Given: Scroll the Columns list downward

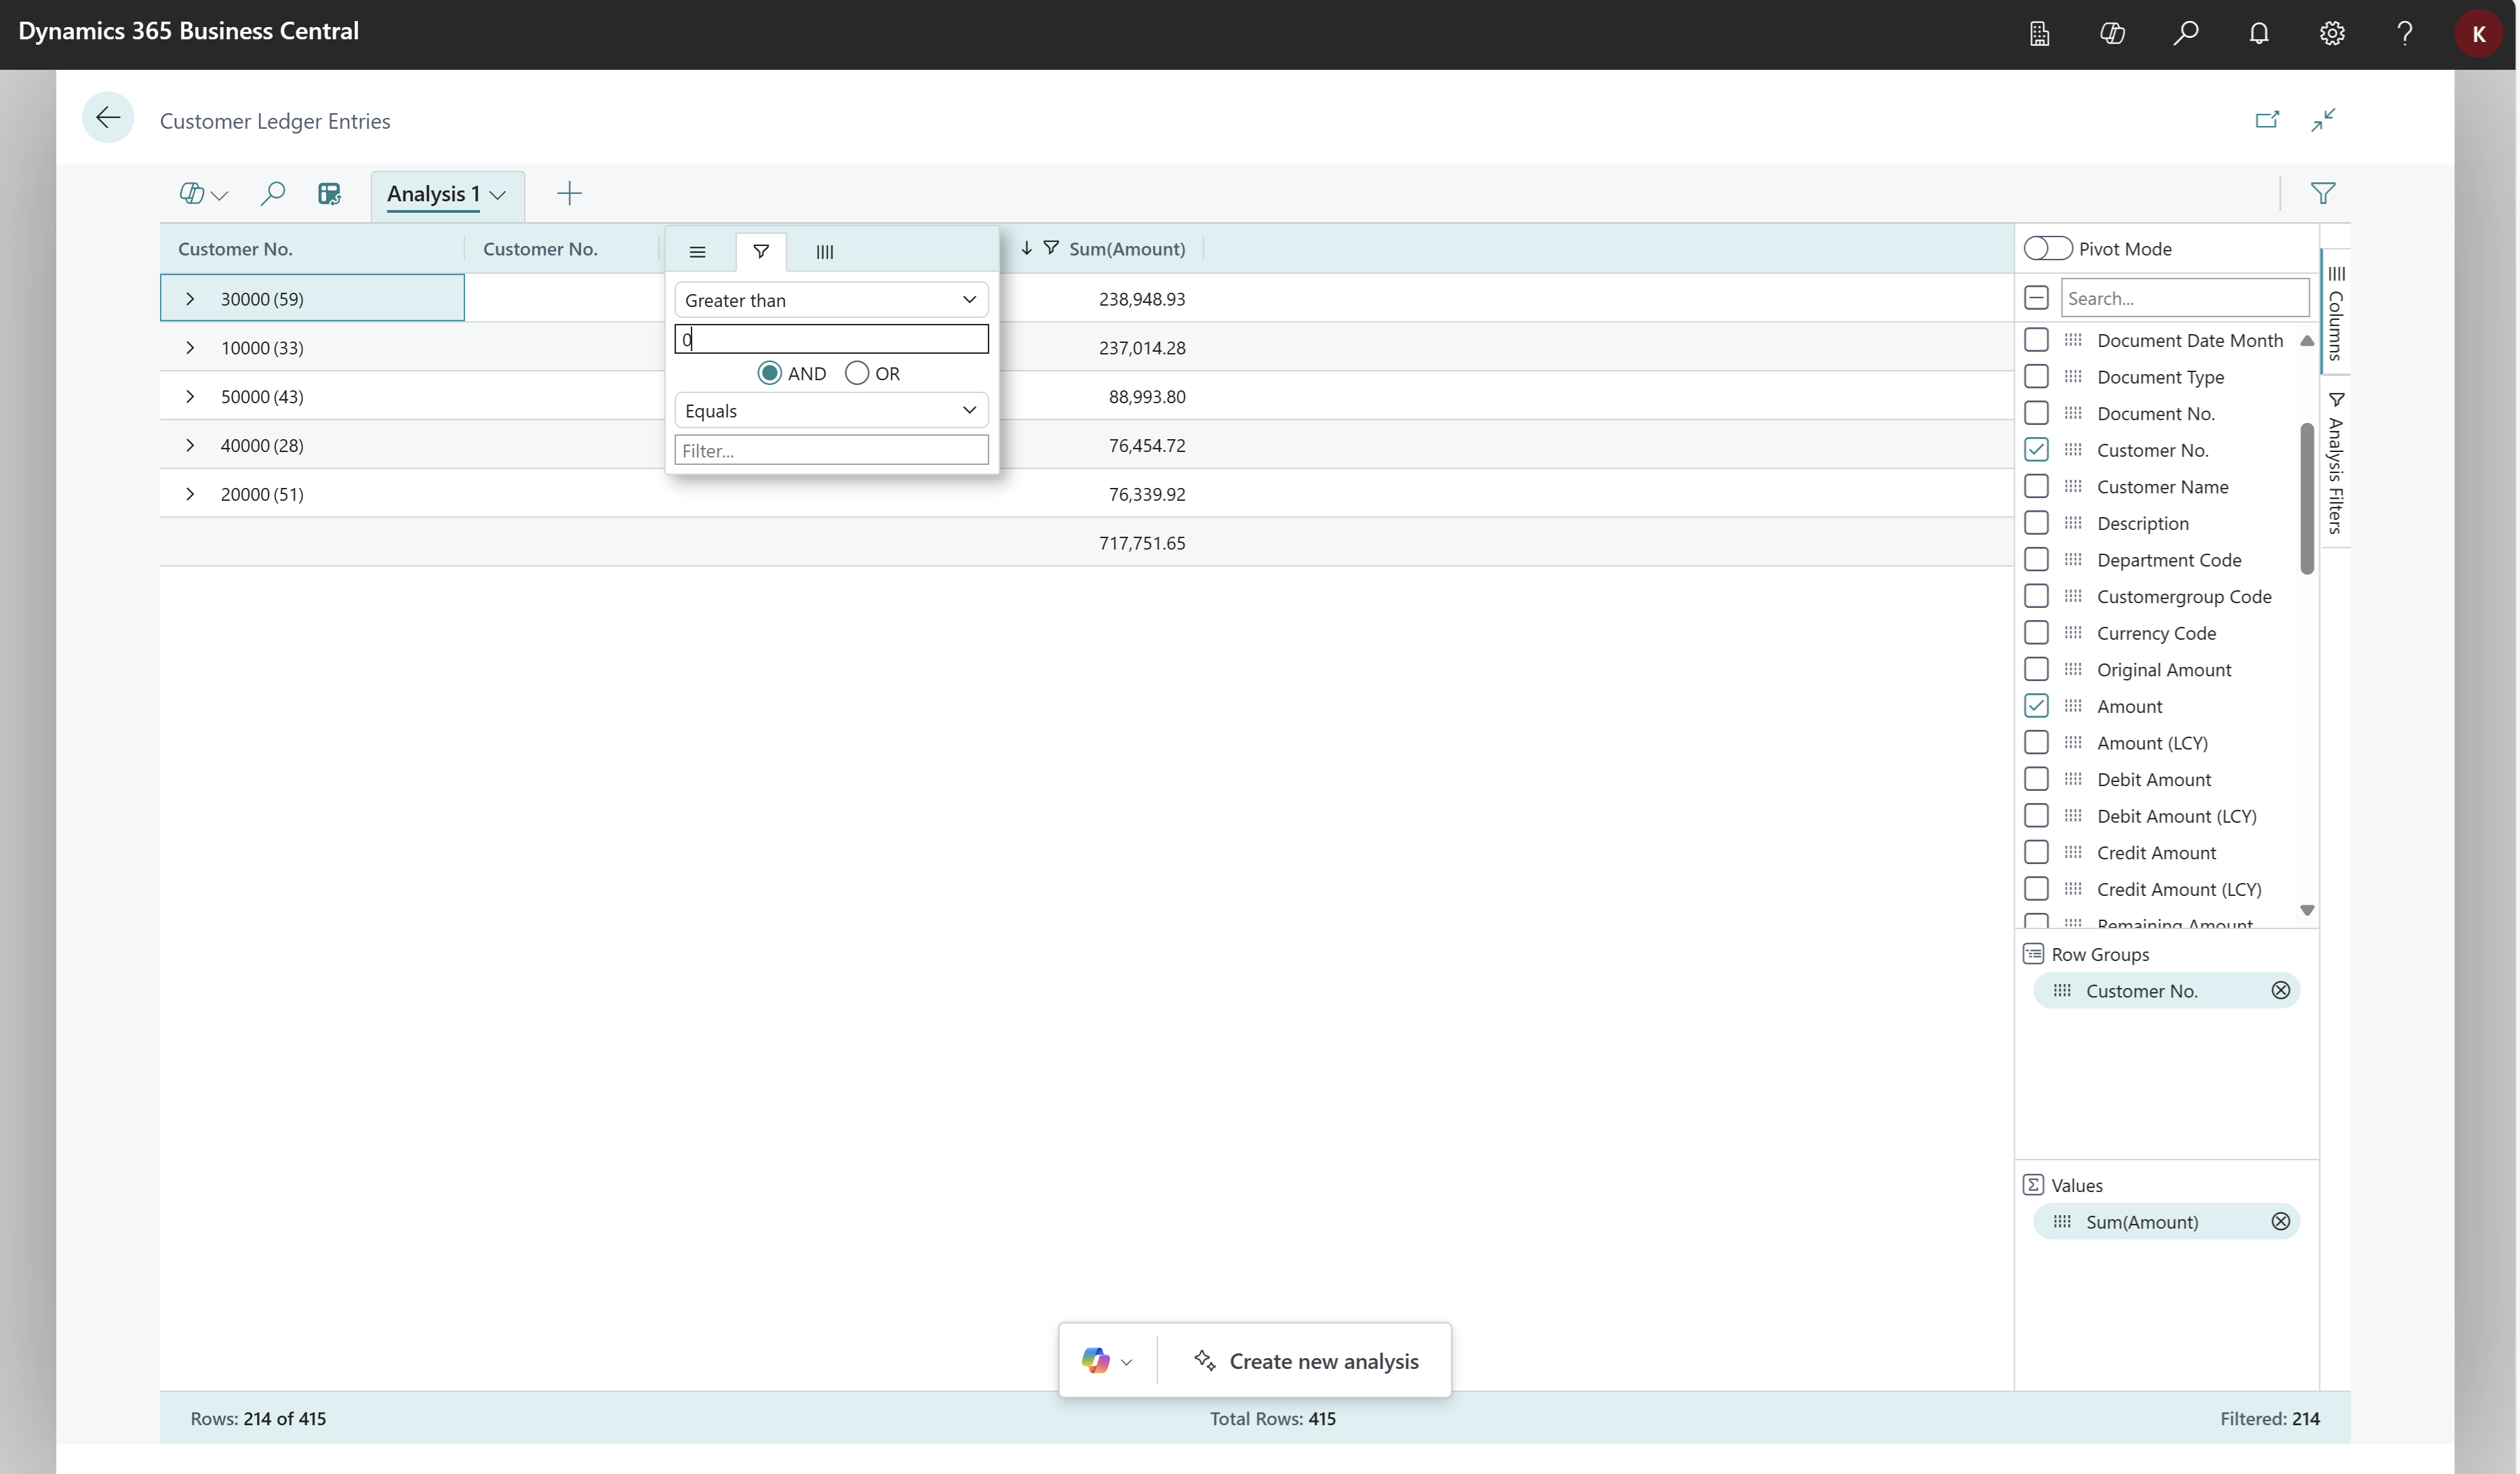Looking at the screenshot, I should click(2306, 912).
